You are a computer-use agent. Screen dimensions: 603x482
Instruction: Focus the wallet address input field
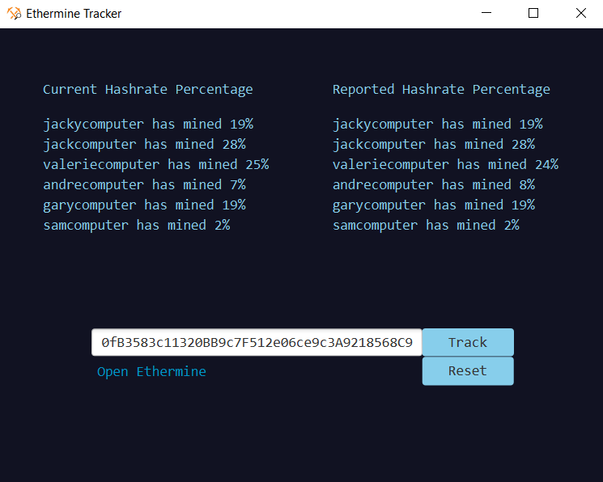(x=257, y=342)
